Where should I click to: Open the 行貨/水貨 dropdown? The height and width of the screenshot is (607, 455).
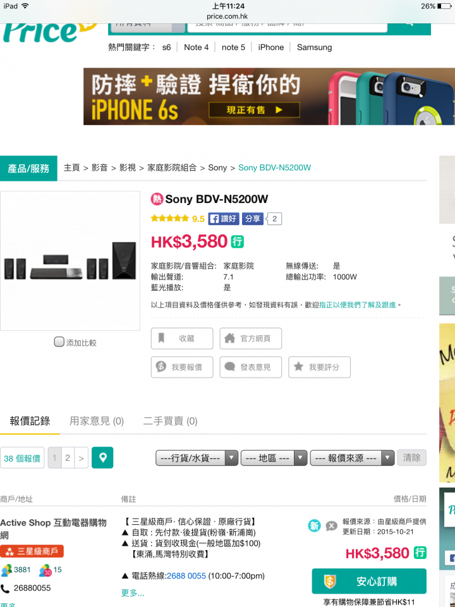click(x=197, y=458)
